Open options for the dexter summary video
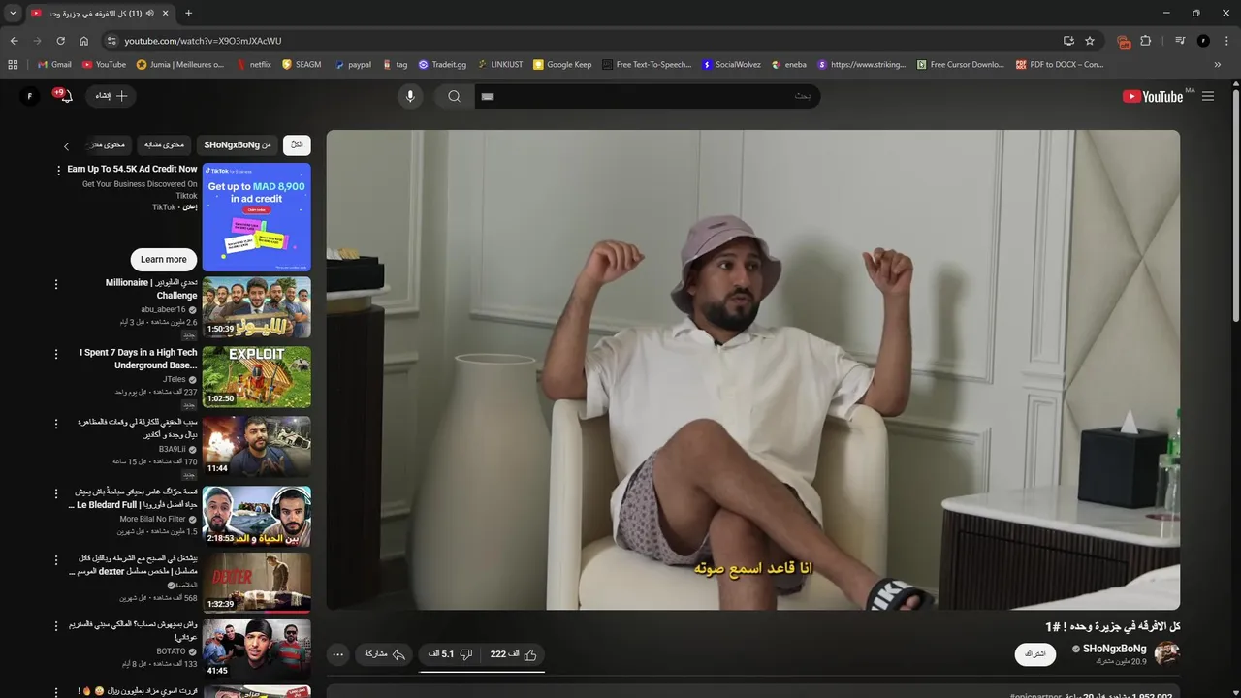Screen dimensions: 1241x698 (56, 559)
